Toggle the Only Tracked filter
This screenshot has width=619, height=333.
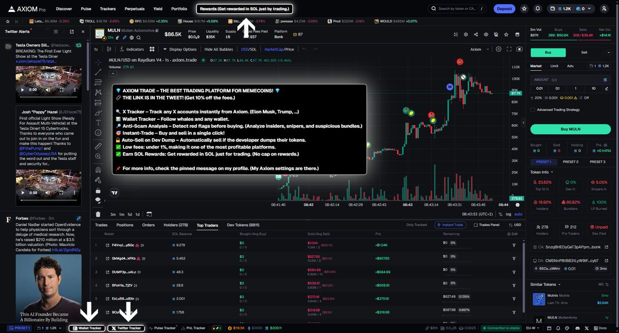(x=416, y=225)
